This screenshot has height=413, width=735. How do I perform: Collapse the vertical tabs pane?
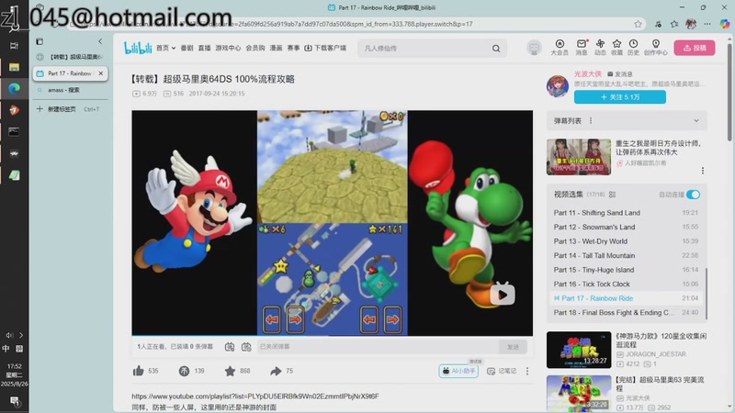pyautogui.click(x=100, y=41)
